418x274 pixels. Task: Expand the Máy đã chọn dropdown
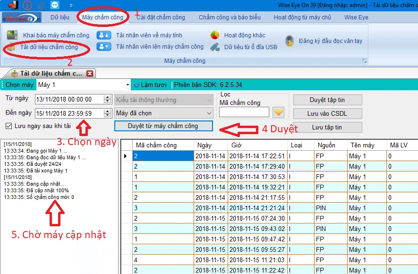209,113
